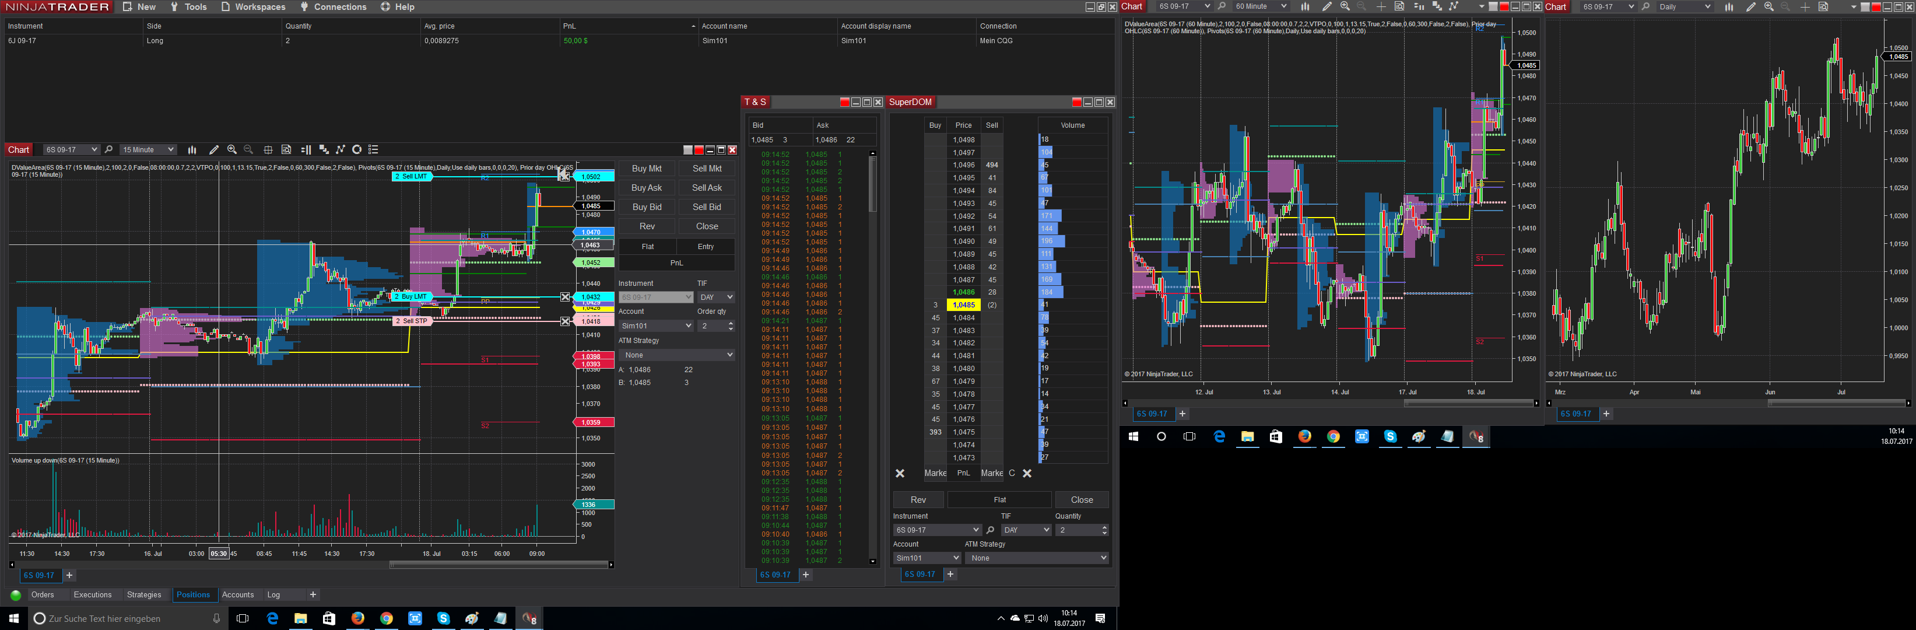The width and height of the screenshot is (1916, 630).
Task: Open SuperDOM instrument dropdown
Action: (937, 530)
